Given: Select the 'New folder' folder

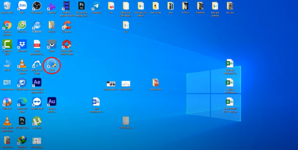Looking at the screenshot, I should click(156, 83).
